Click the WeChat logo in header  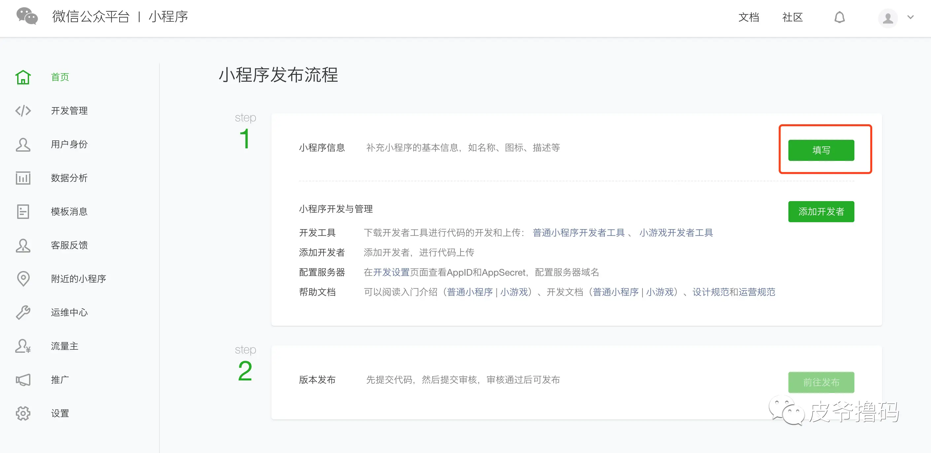coord(27,16)
